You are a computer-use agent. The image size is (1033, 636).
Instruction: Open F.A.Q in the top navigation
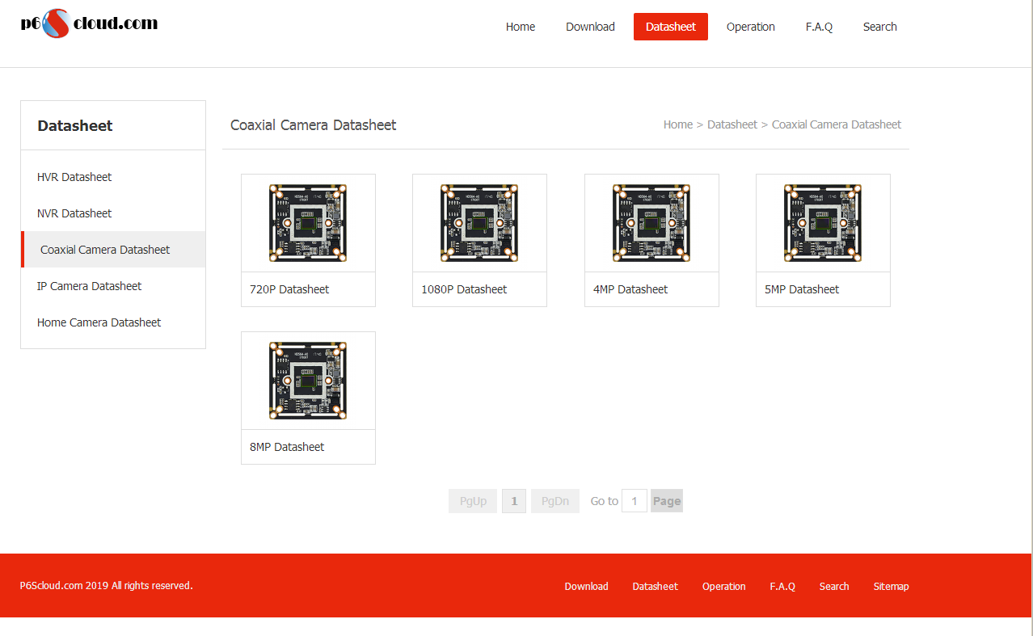pyautogui.click(x=819, y=27)
